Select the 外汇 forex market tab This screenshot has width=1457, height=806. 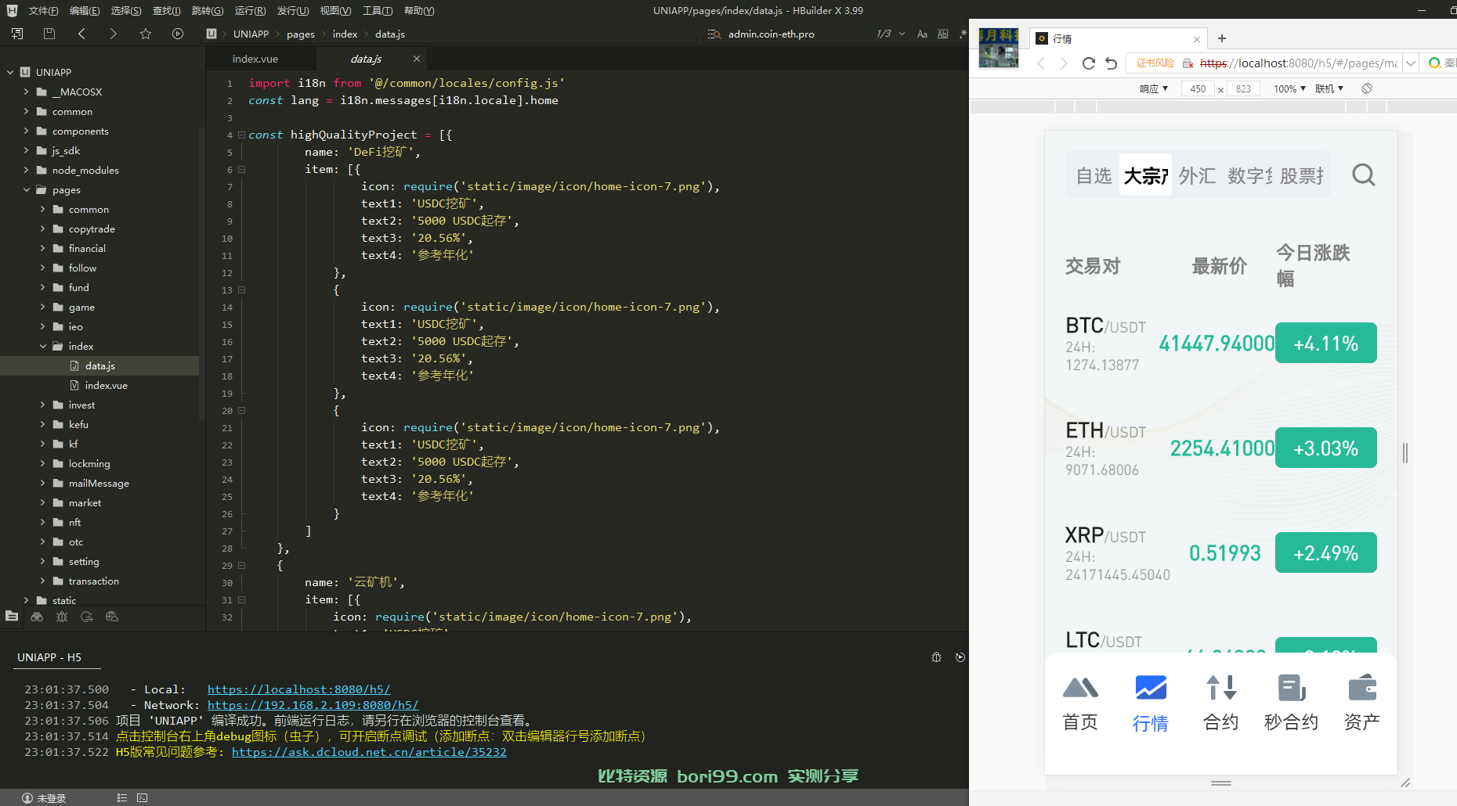pyautogui.click(x=1198, y=175)
